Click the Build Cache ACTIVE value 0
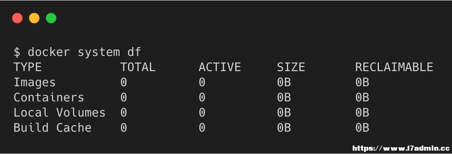 pyautogui.click(x=202, y=127)
